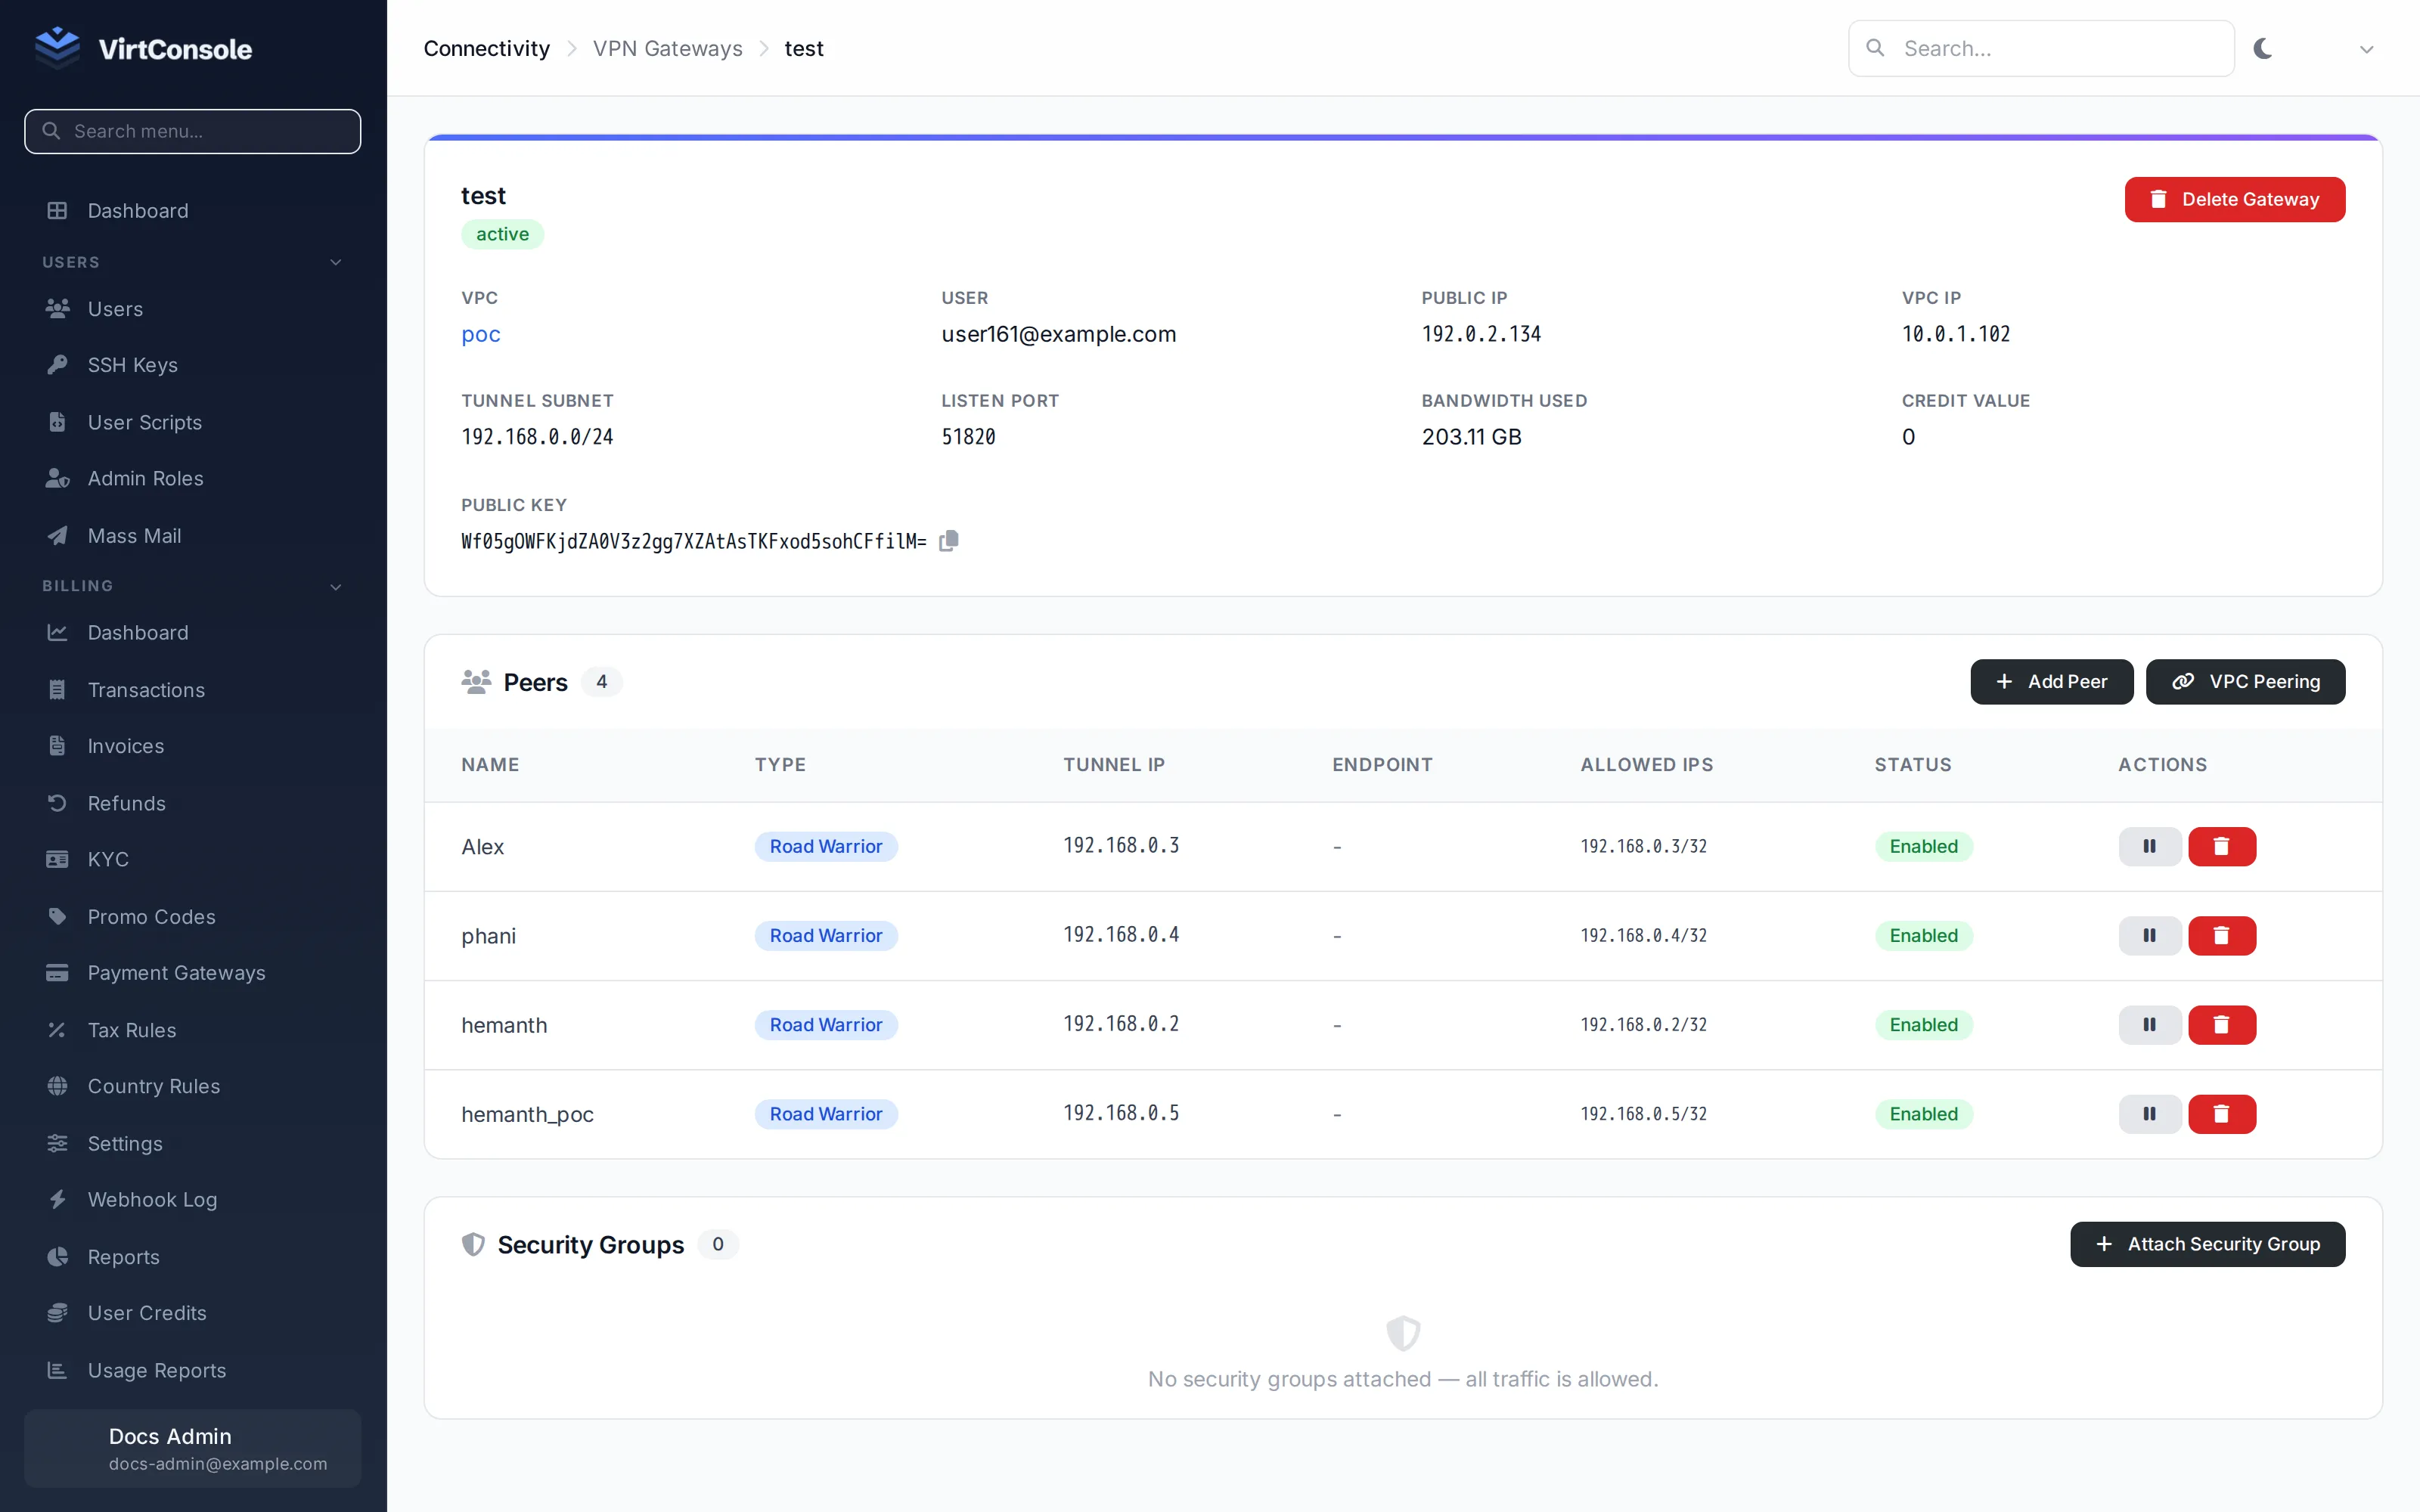2420x1512 pixels.
Task: Go to VPN Gateways breadcrumb
Action: (x=667, y=48)
